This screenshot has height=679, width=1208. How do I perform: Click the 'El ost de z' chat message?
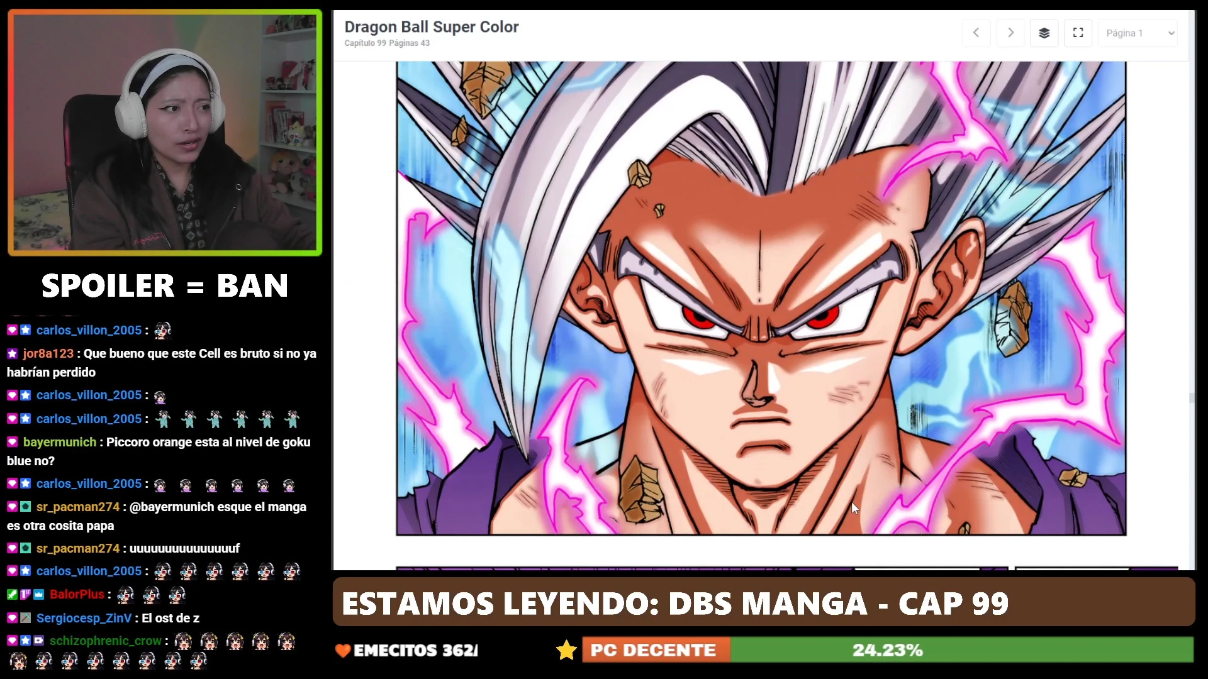(171, 618)
